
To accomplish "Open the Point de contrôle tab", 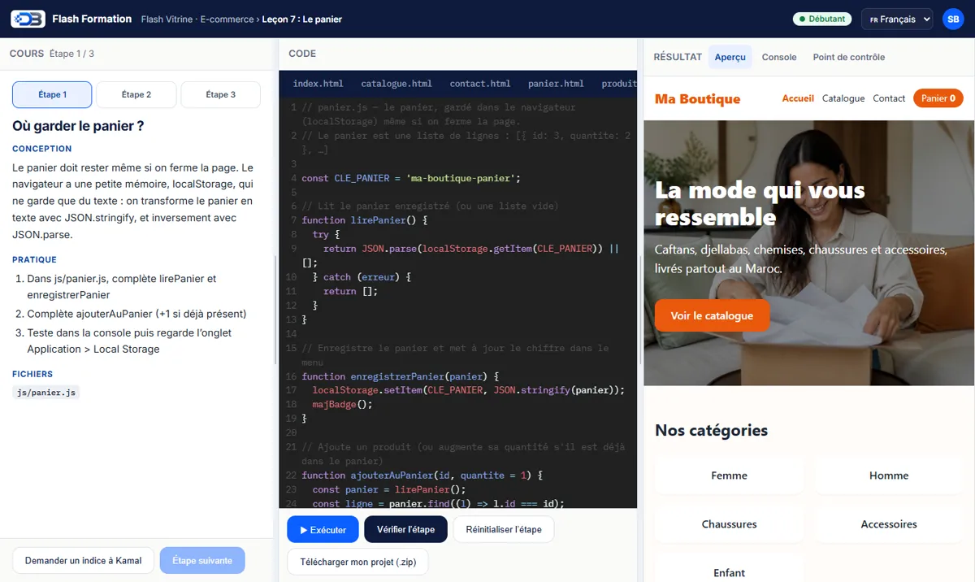I will tap(848, 57).
